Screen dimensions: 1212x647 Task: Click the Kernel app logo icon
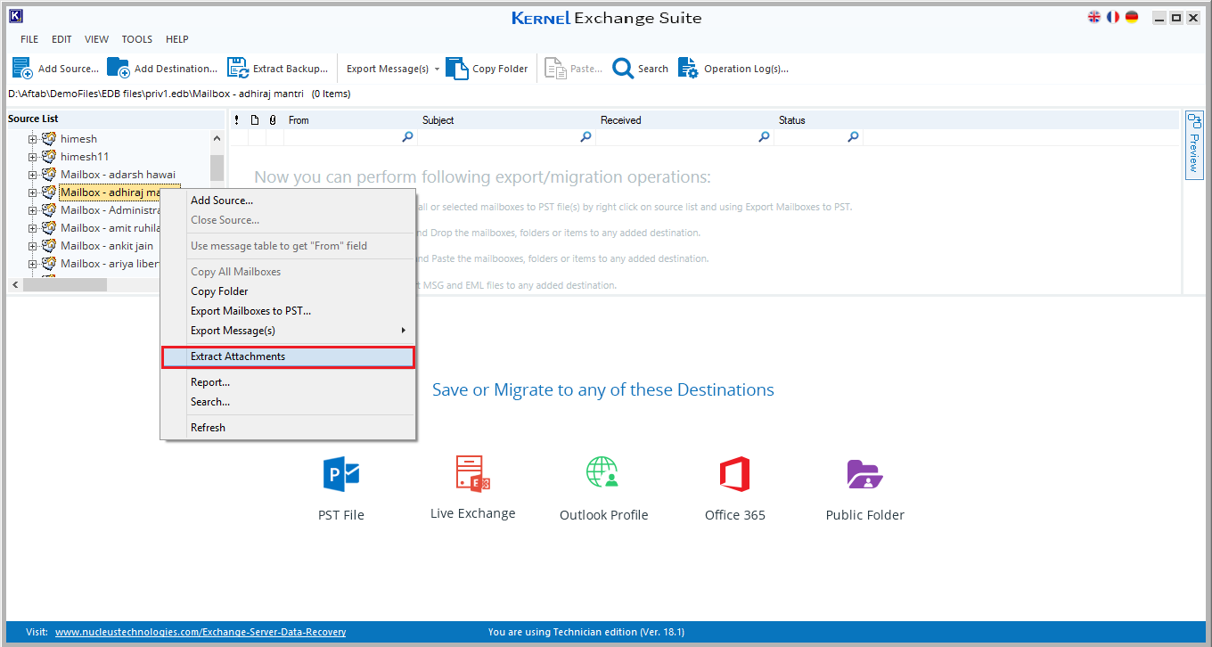15,16
